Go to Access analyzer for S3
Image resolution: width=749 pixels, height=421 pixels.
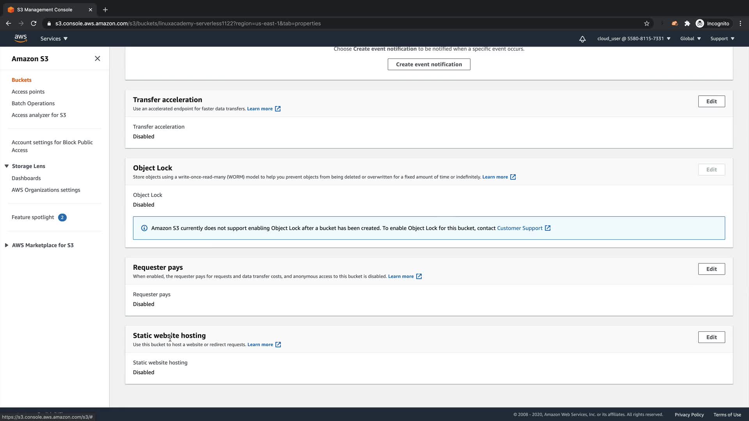pyautogui.click(x=39, y=115)
